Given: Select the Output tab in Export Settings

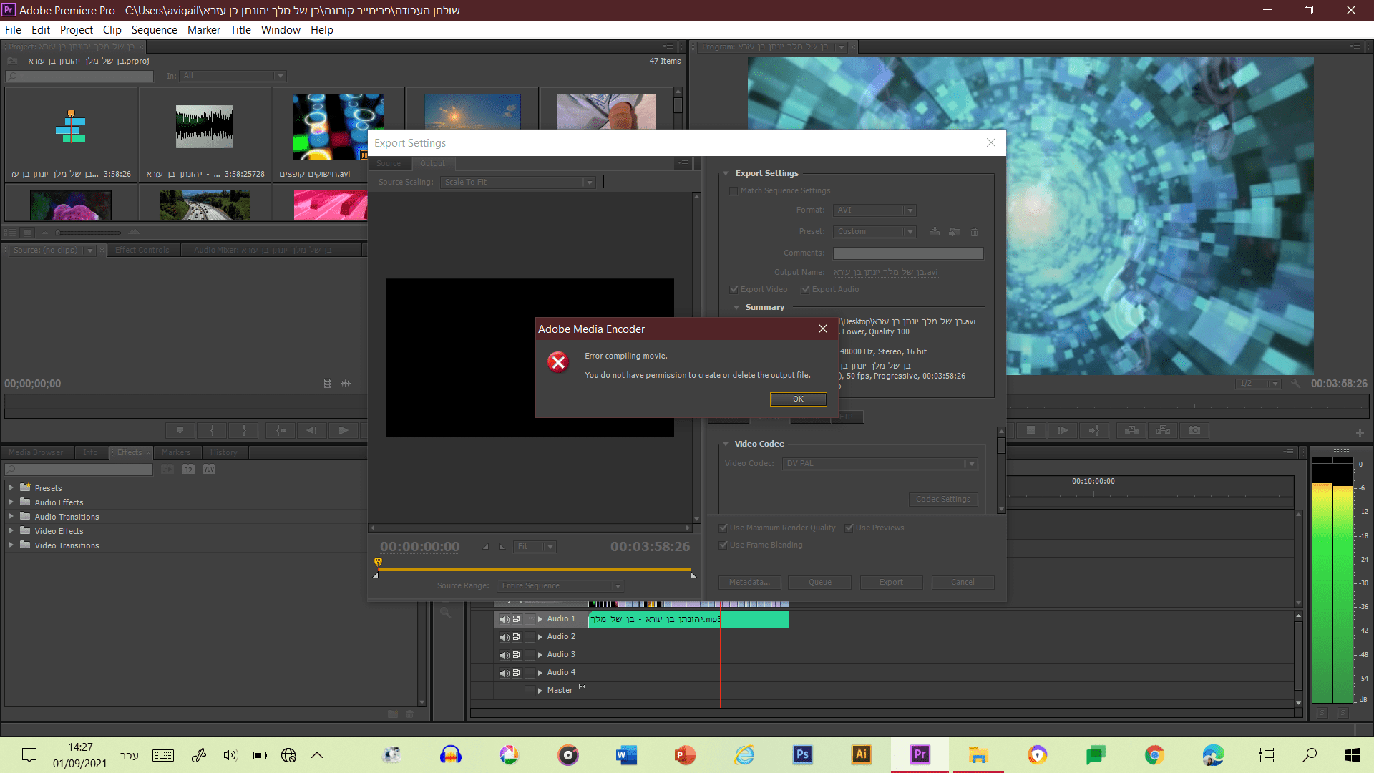Looking at the screenshot, I should click(432, 163).
